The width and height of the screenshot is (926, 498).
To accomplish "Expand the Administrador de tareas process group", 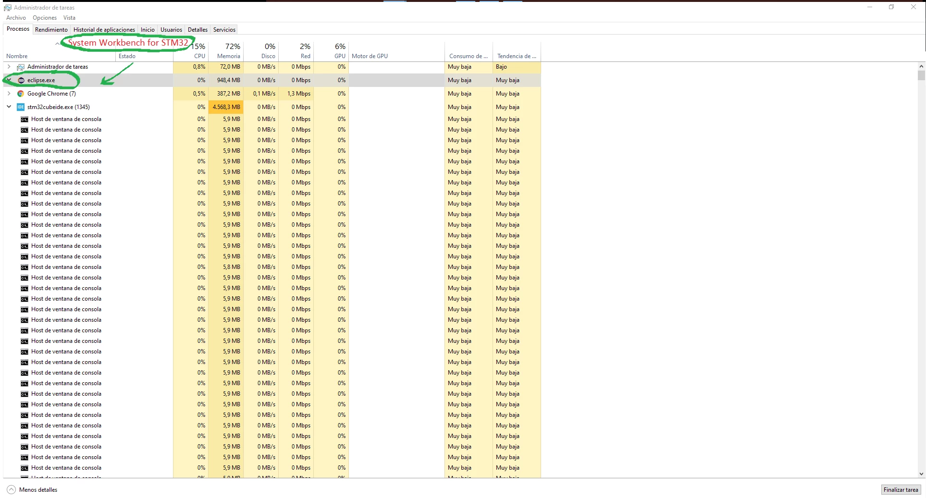I will (9, 67).
